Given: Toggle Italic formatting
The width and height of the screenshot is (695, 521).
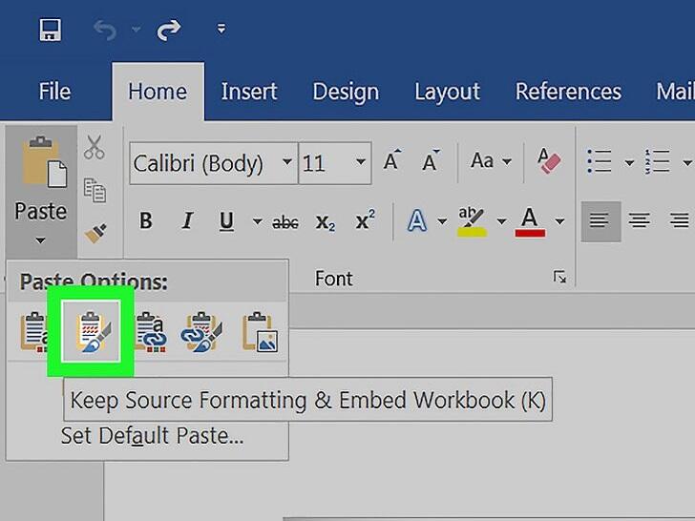Looking at the screenshot, I should click(x=187, y=220).
